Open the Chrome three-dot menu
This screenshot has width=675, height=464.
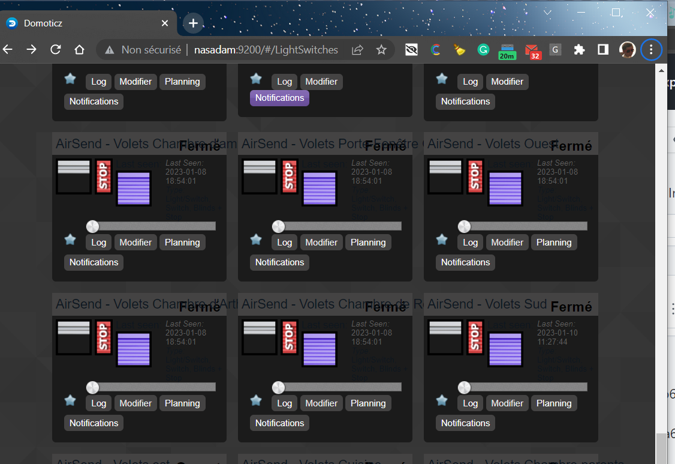(651, 50)
